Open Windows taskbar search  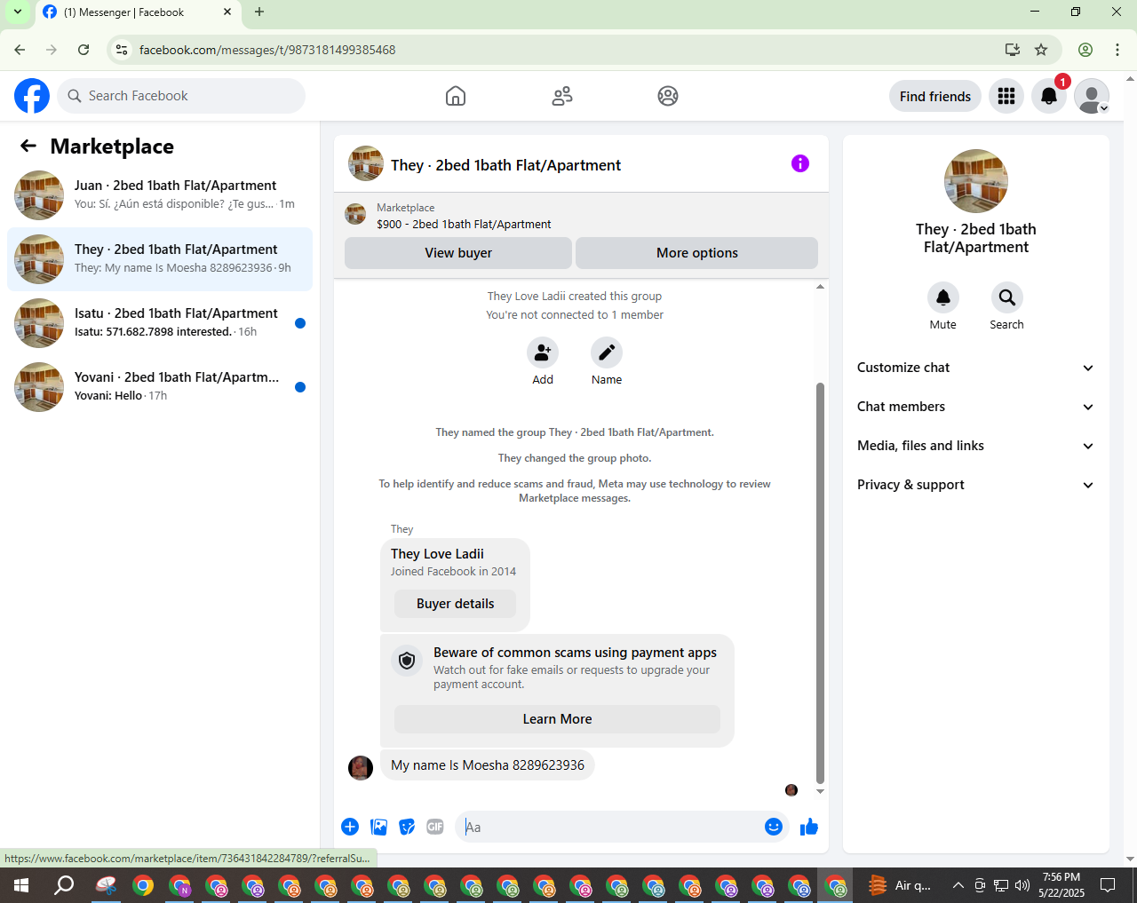point(64,885)
